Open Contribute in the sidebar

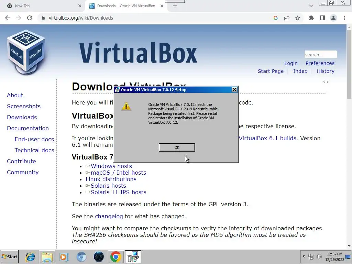[x=21, y=161]
